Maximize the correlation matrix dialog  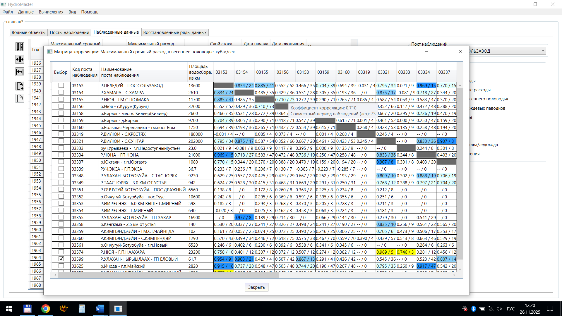tap(443, 51)
